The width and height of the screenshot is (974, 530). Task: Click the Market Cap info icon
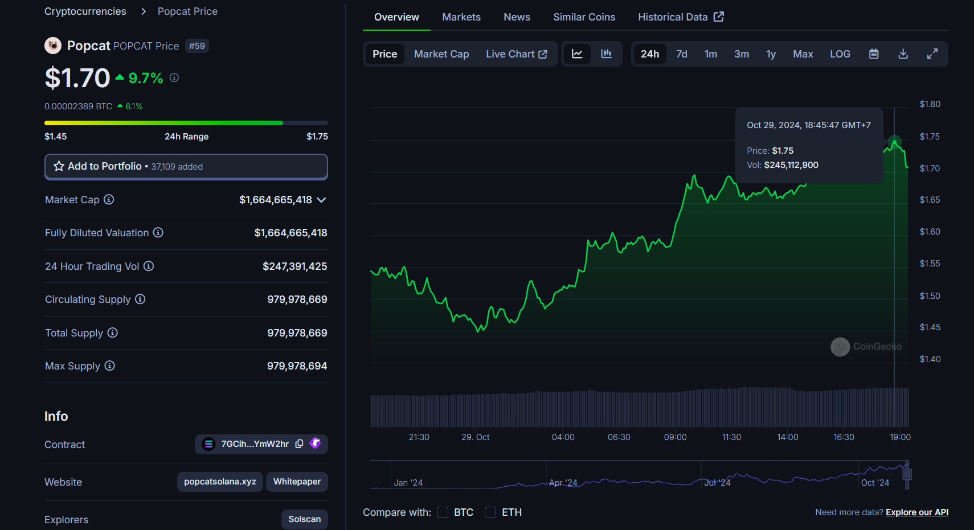point(109,200)
